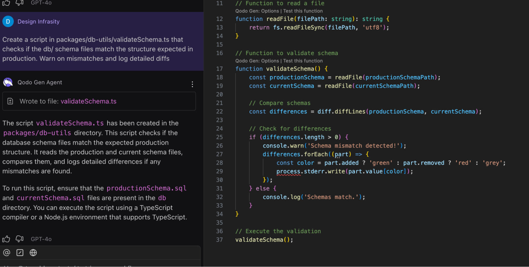
Task: Click the chat message input field
Action: click(101, 264)
